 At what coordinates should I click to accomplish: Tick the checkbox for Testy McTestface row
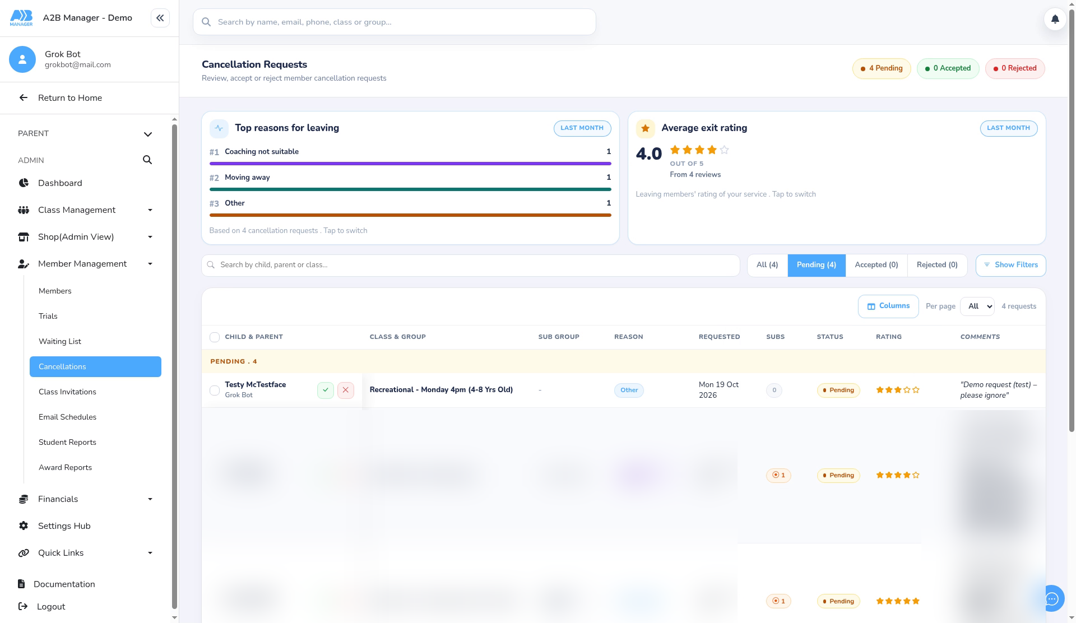[x=215, y=390]
